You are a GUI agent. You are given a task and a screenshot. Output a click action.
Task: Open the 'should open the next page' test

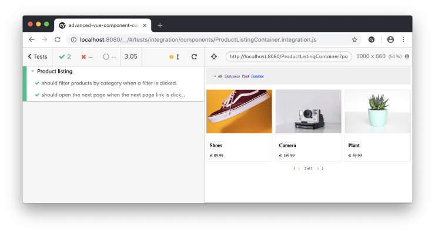coord(113,94)
